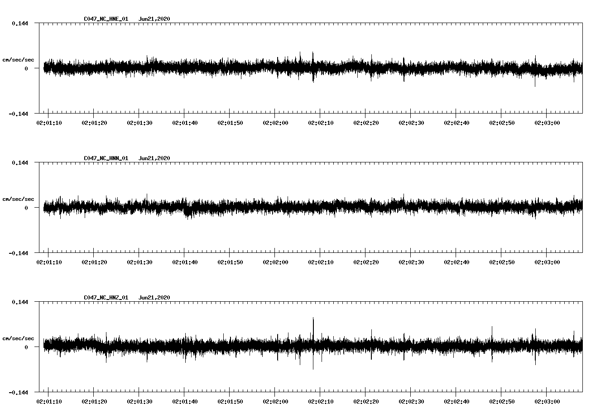Image resolution: width=615 pixels, height=418 pixels.
Task: Click the 02:02:00 time label under HNE plot
Action: coord(275,123)
